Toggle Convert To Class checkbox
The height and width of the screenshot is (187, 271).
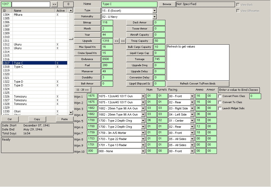click(x=220, y=102)
